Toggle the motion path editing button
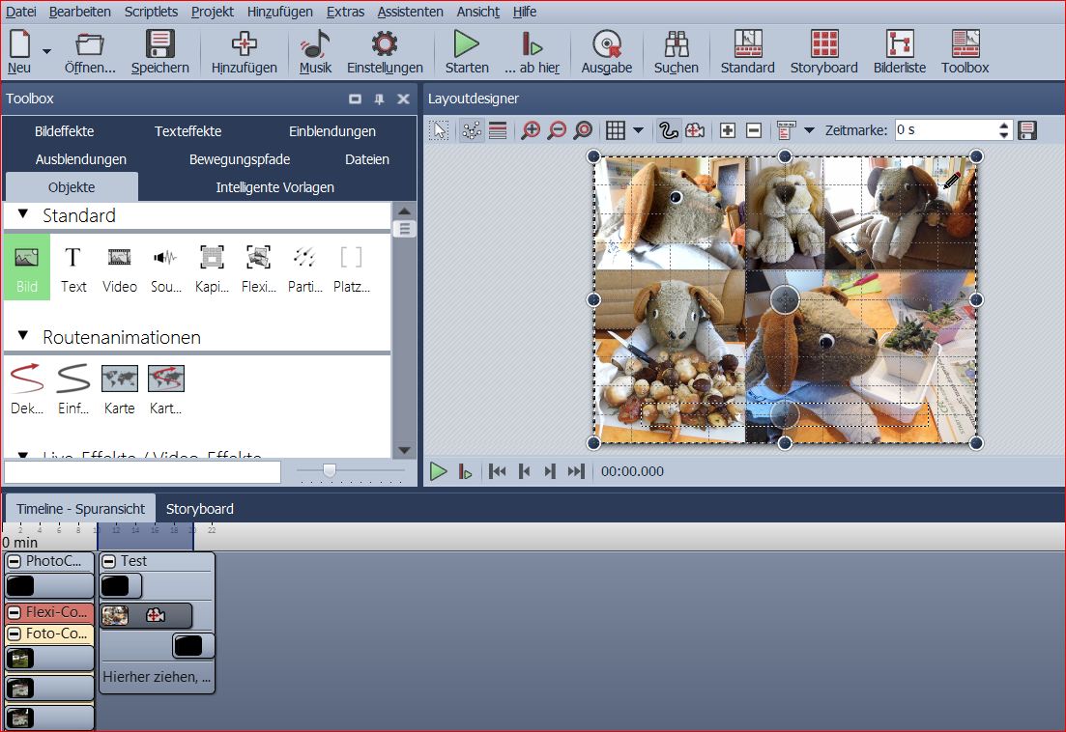The image size is (1066, 732). [668, 130]
